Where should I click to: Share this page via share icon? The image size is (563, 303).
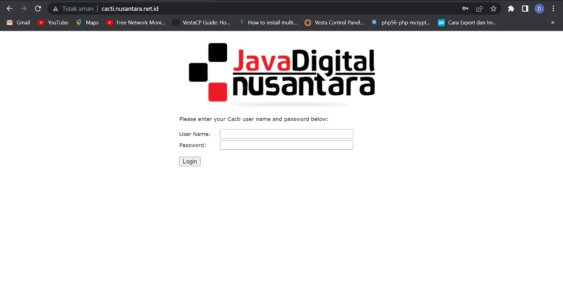pos(479,9)
